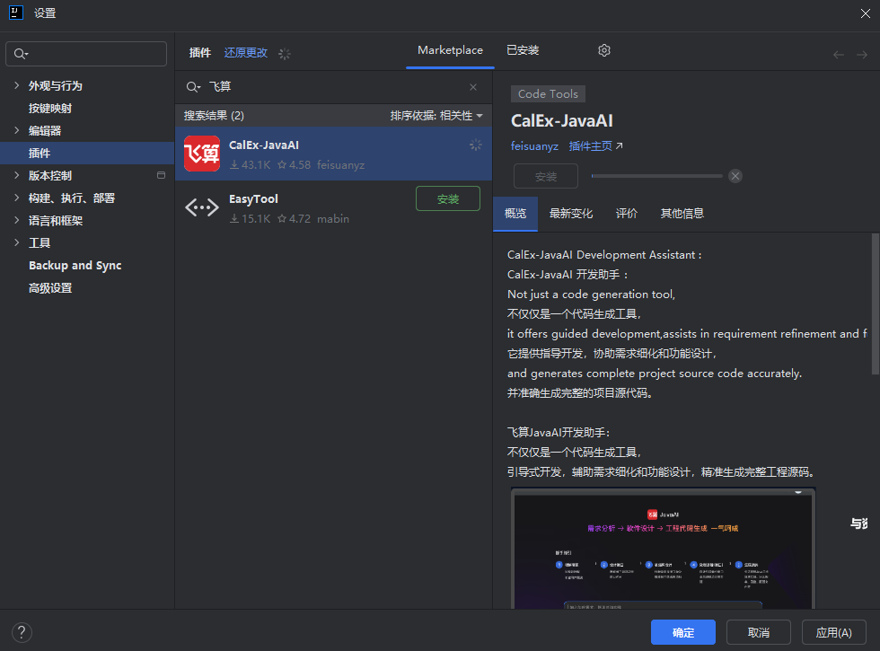Cancel the CalEx-JavaAI installation progress
880x651 pixels.
(x=735, y=176)
